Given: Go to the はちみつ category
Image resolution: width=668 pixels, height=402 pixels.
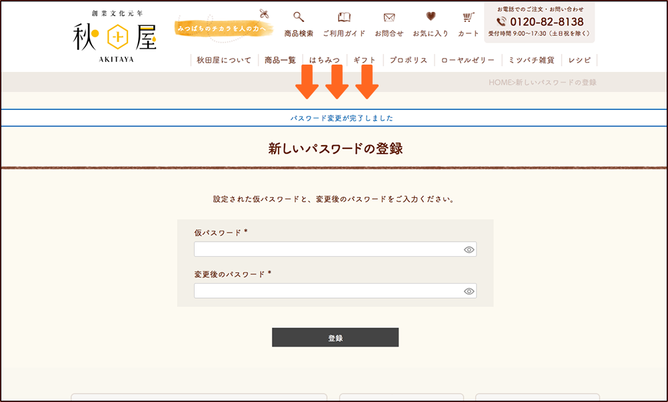Looking at the screenshot, I should pos(325,61).
